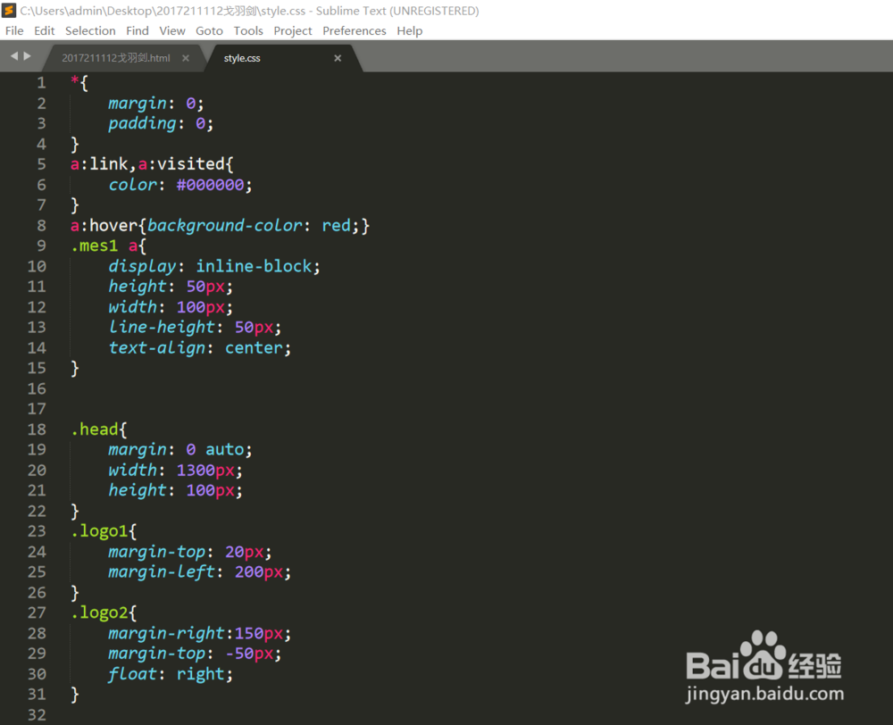Click the '.logo2{' selector

[104, 612]
